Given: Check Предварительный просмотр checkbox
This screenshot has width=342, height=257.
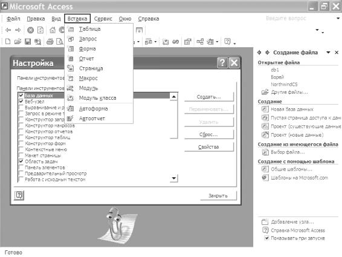Looking at the screenshot, I should point(21,174).
